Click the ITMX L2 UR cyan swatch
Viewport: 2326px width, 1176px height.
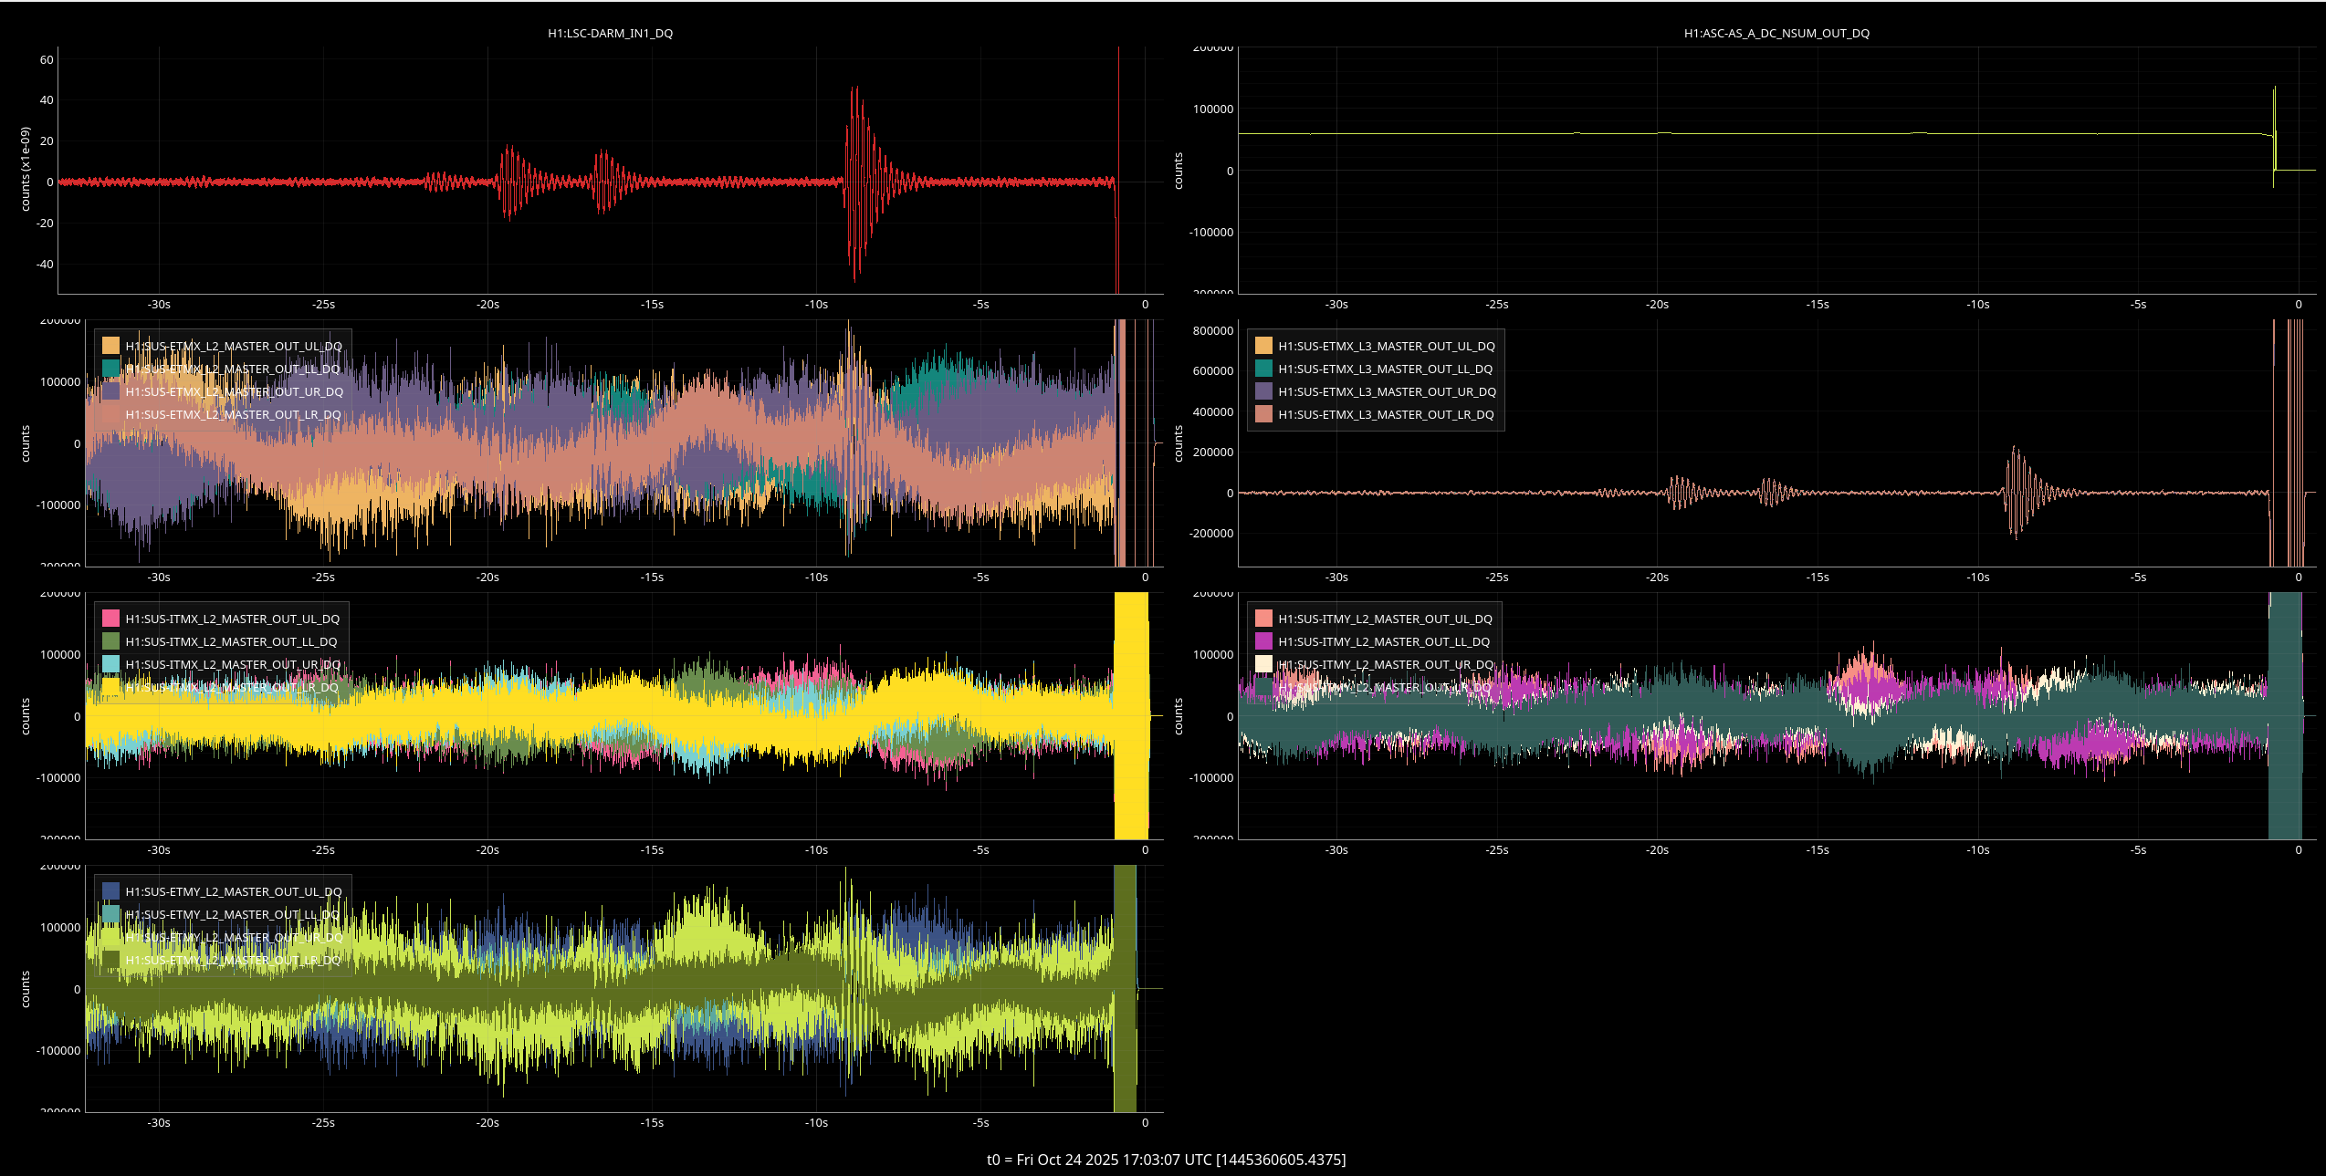111,664
